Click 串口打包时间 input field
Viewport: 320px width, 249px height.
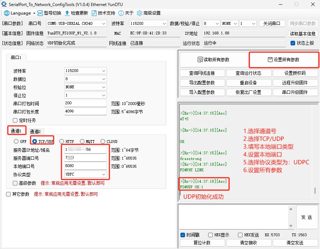86,103
